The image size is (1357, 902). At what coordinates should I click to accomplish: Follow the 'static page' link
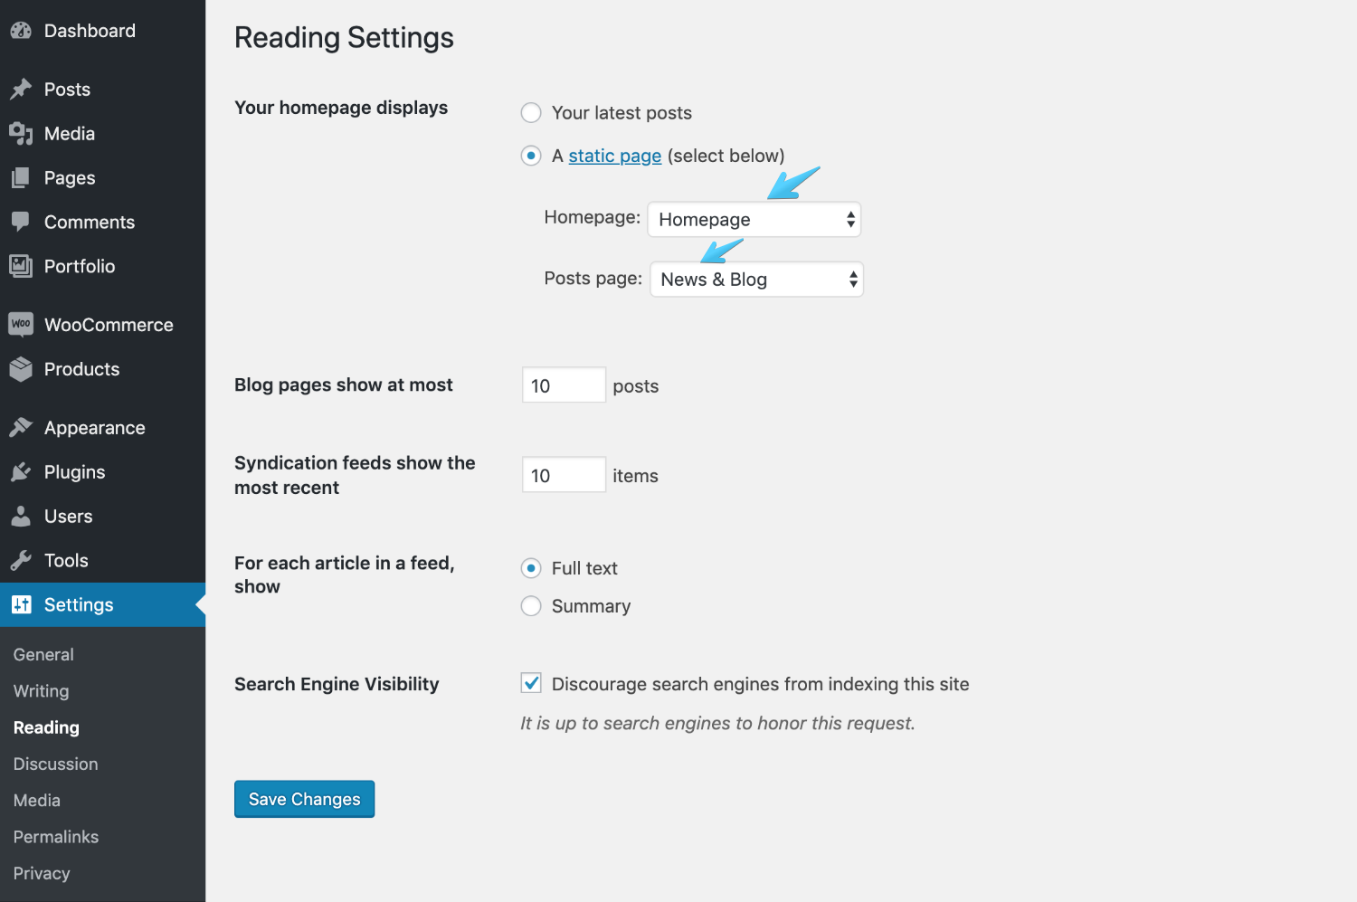pos(615,156)
